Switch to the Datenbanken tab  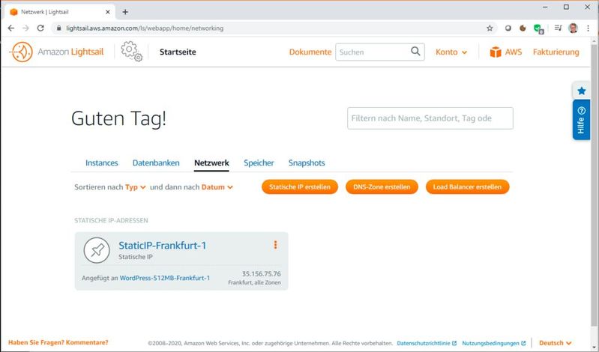(156, 163)
